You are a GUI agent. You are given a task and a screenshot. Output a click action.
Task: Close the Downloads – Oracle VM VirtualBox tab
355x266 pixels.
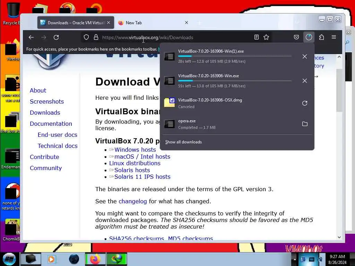pos(109,23)
